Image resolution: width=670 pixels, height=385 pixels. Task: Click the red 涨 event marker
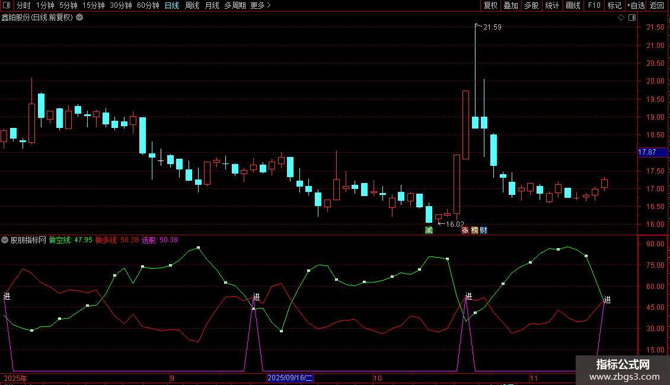(465, 230)
